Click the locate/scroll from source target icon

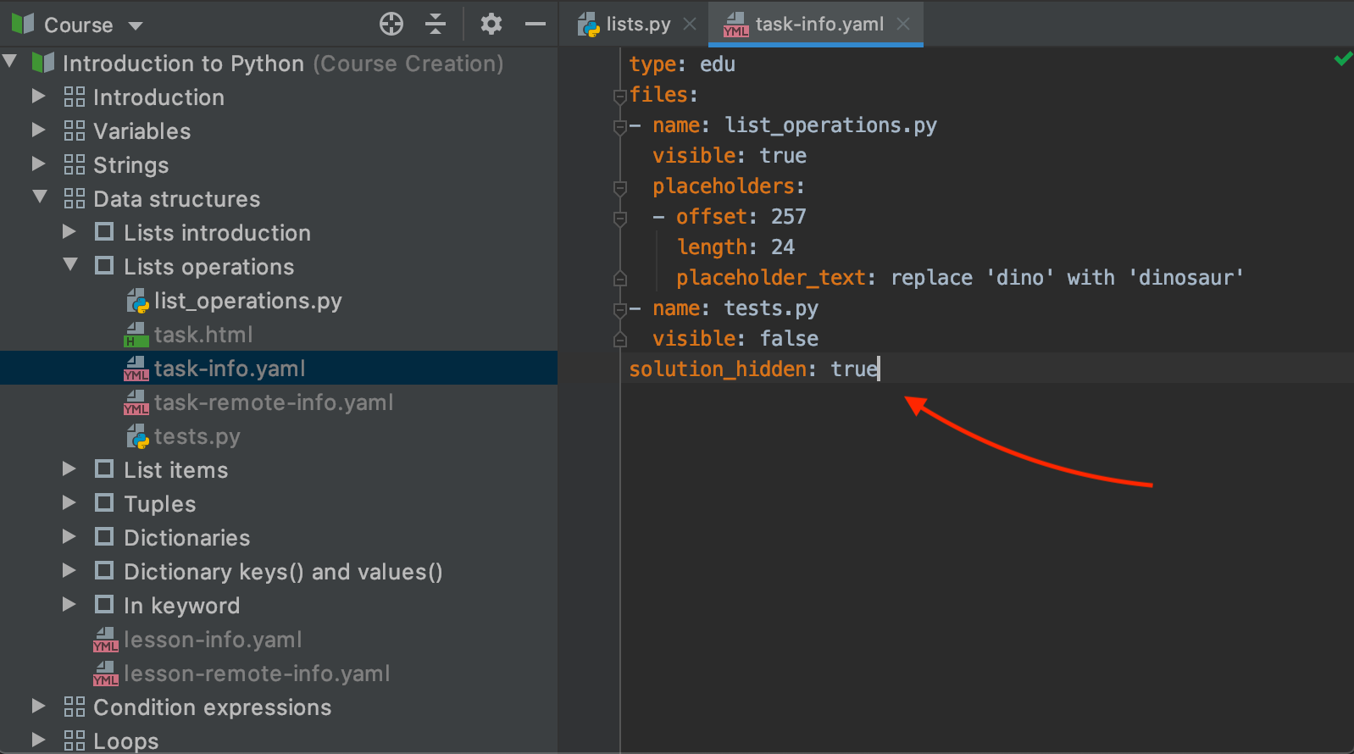point(391,24)
